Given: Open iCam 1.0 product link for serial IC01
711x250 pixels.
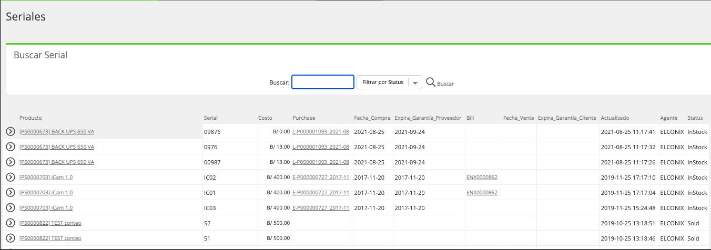Looking at the screenshot, I should (x=46, y=193).
